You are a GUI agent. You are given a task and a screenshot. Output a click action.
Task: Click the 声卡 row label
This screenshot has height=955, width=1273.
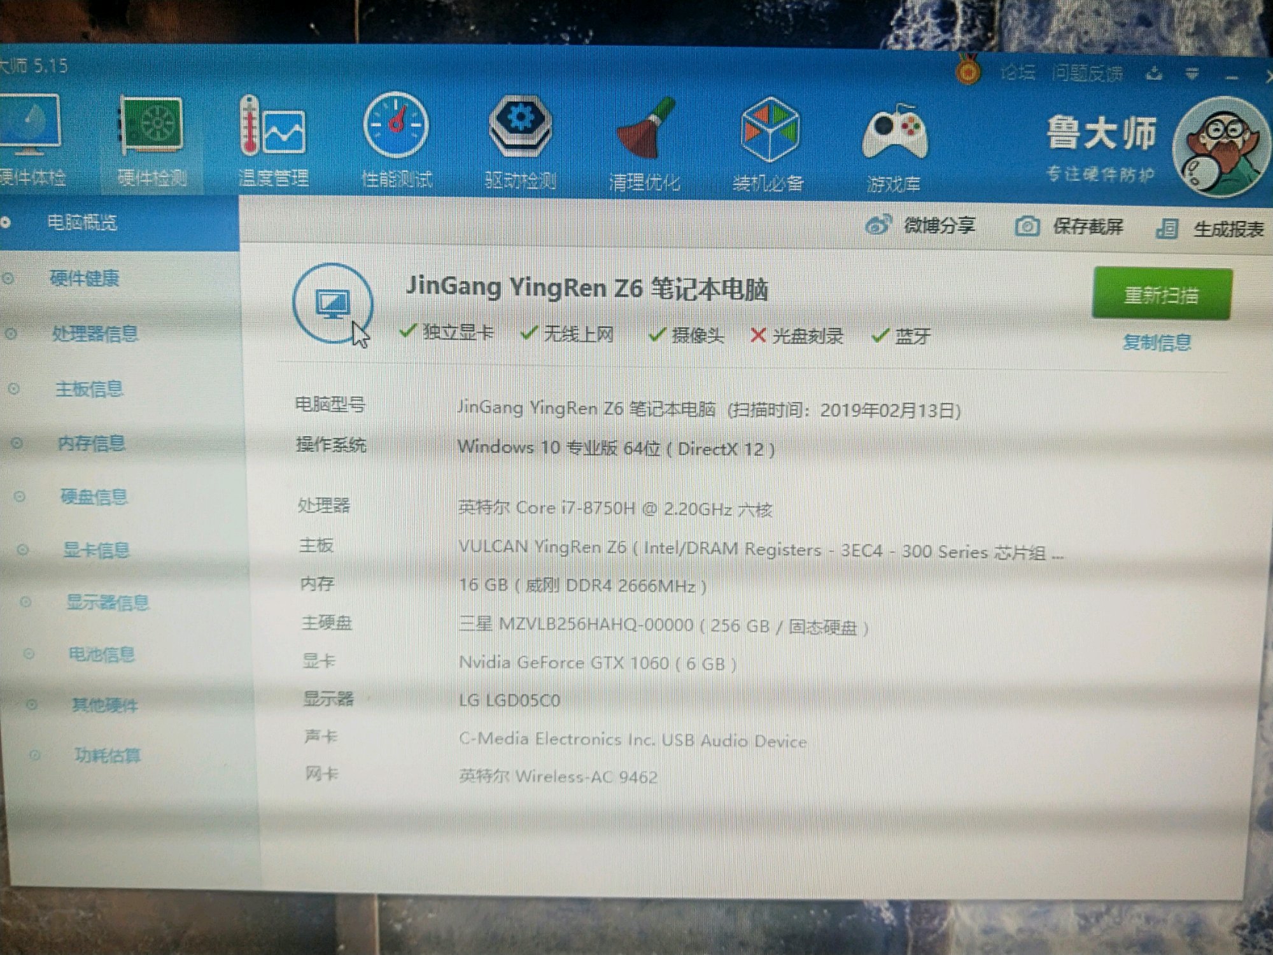tap(320, 736)
